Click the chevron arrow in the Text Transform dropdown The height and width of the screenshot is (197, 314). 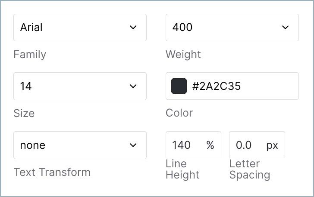pyautogui.click(x=133, y=145)
